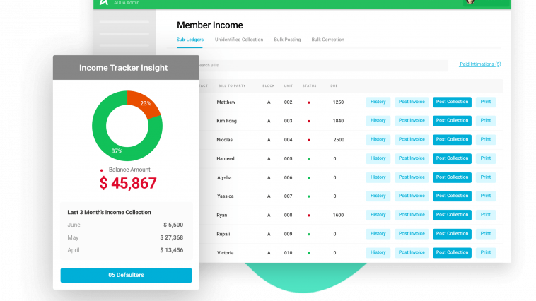Print the bill for Ryan
The height and width of the screenshot is (301, 536).
[x=486, y=215]
